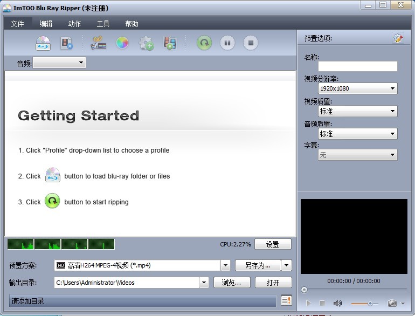The image size is (415, 316).
Task: Start ripping with the green arrow button
Action: [204, 43]
